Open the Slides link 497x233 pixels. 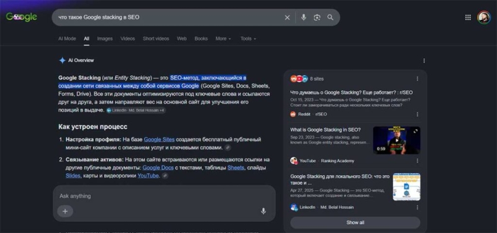tap(73, 176)
